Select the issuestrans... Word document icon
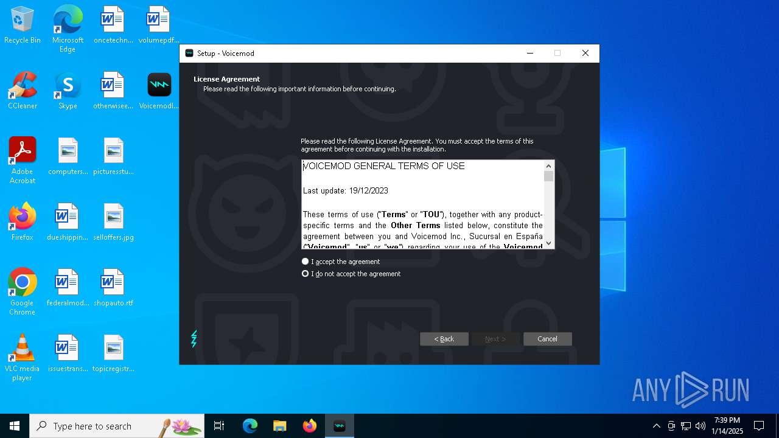This screenshot has width=779, height=438. tap(68, 353)
